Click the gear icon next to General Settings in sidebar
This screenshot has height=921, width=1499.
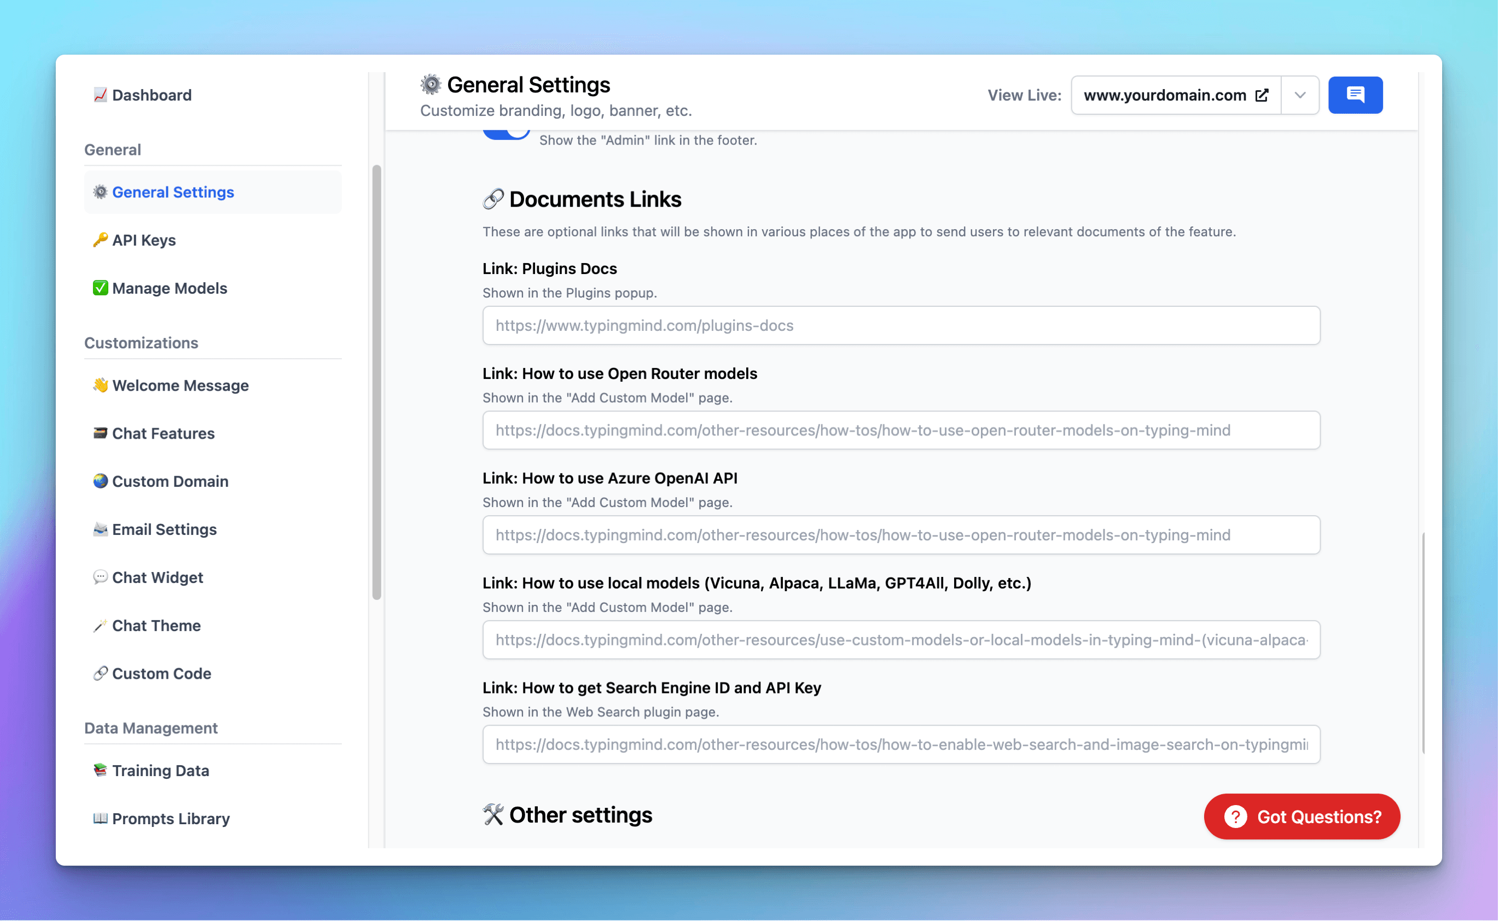pos(100,192)
